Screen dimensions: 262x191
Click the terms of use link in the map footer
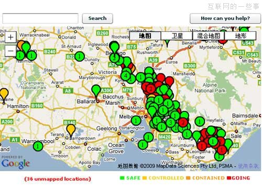click(248, 166)
